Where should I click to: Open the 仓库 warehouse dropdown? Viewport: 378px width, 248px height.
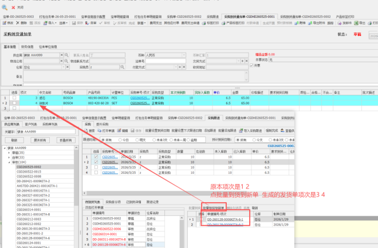(64, 67)
